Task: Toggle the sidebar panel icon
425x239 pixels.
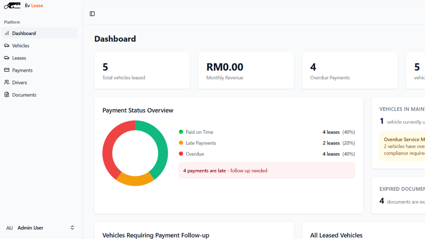Action: click(92, 14)
